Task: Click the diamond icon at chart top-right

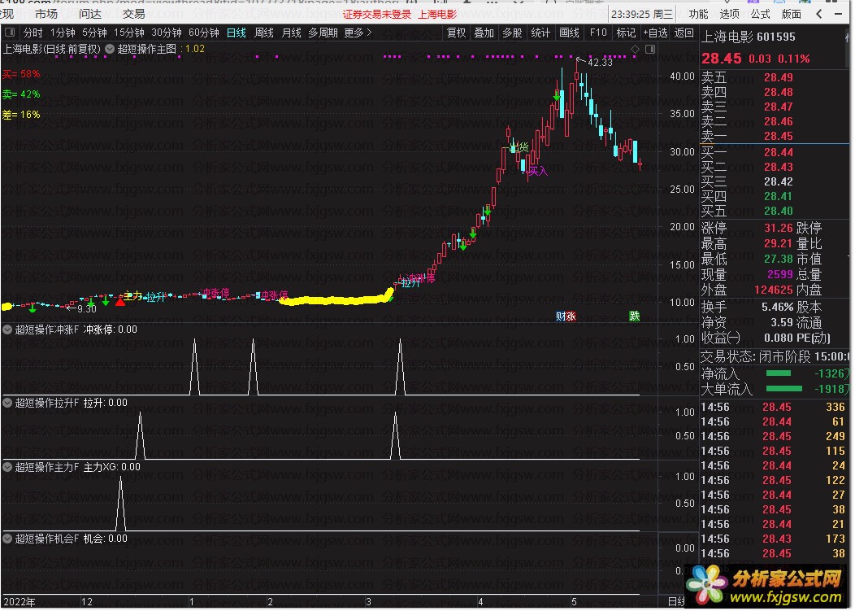Action: 635,49
